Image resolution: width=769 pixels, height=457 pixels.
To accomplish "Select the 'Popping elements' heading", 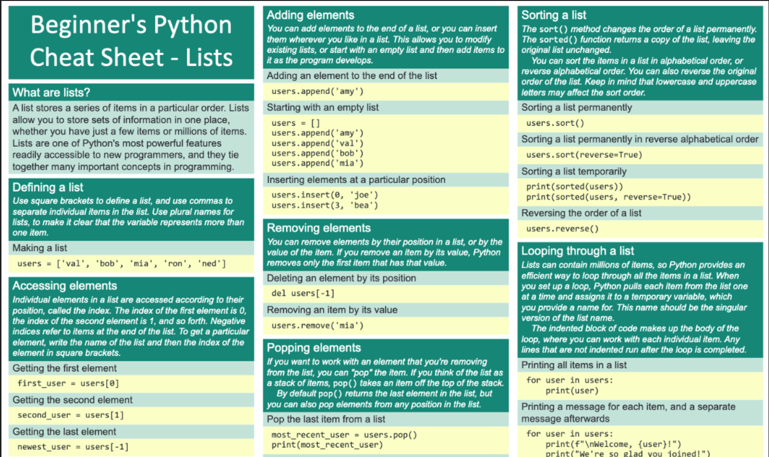I will pos(314,348).
